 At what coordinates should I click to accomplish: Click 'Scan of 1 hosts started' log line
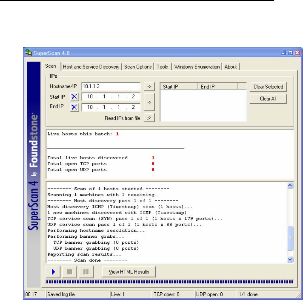108,189
